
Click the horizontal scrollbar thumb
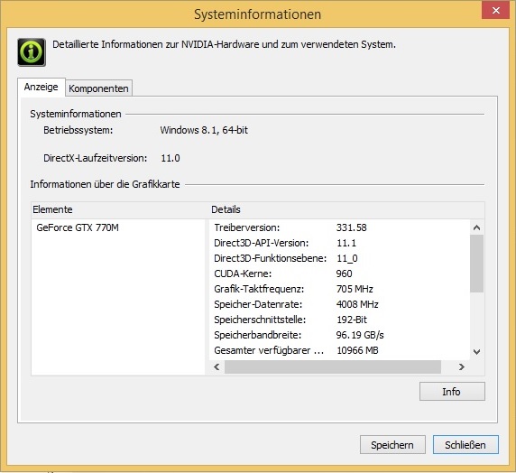[x=333, y=366]
